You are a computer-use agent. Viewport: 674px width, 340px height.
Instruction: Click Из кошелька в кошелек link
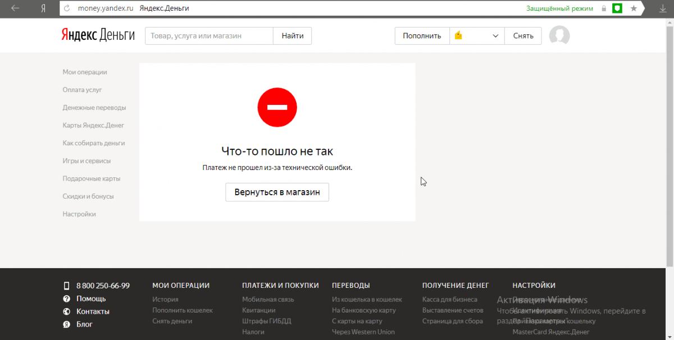click(x=367, y=300)
